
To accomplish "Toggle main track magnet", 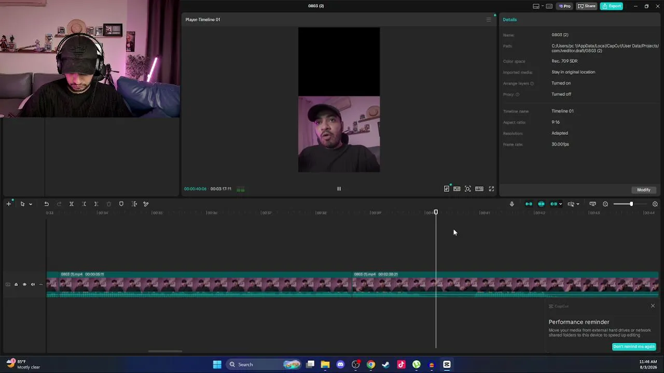I will (x=529, y=204).
